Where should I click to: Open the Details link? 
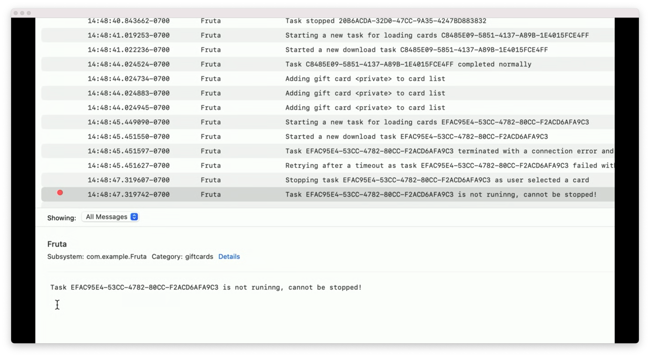pyautogui.click(x=229, y=257)
